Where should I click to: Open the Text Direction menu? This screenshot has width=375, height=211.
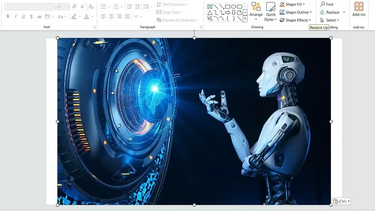click(x=172, y=4)
